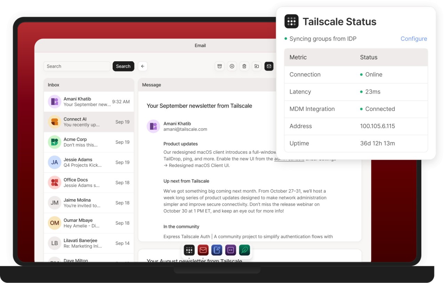Open Acme Corp "Don't miss this" email
The height and width of the screenshot is (283, 445).
(x=89, y=142)
